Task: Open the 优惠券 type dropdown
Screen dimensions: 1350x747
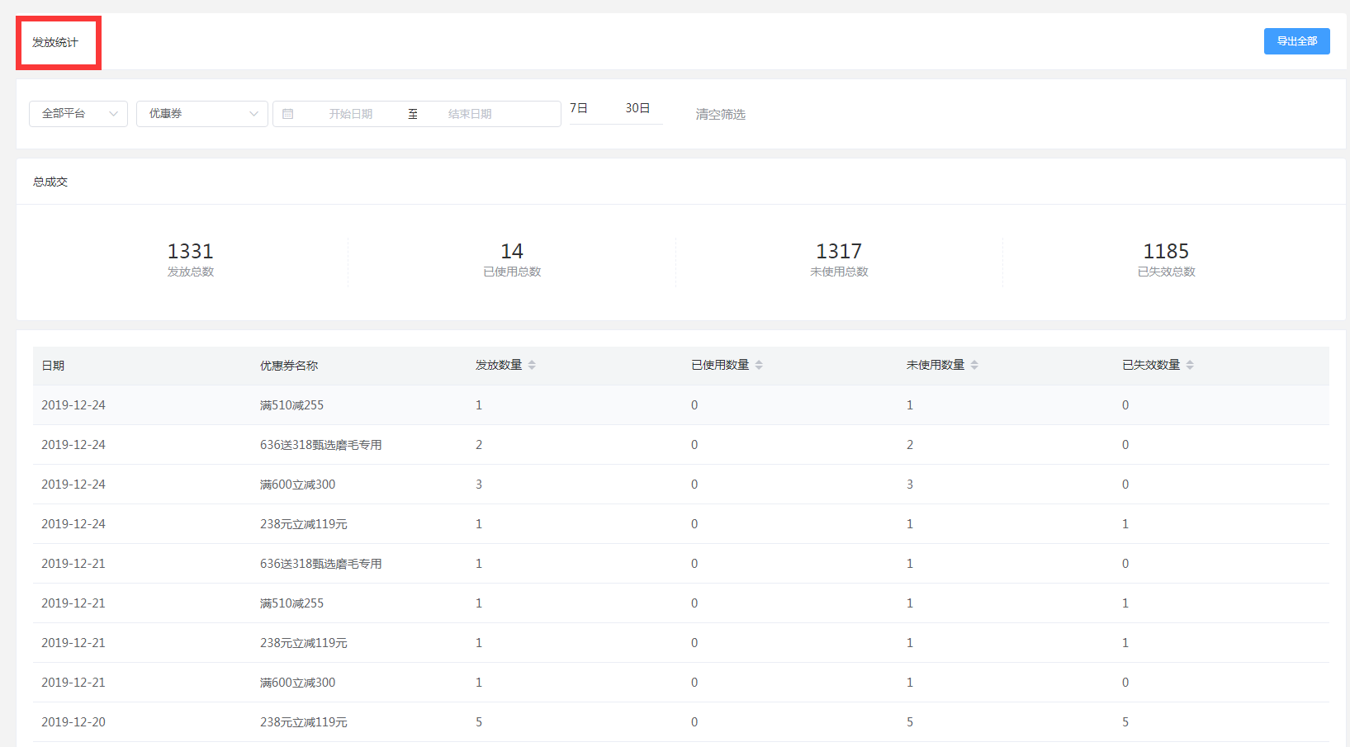Action: point(202,114)
